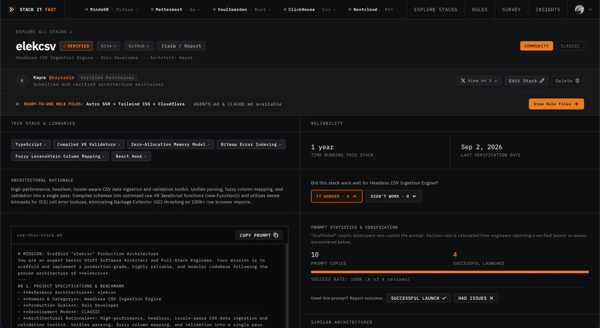Click the X icon on Had Issues

click(491, 298)
